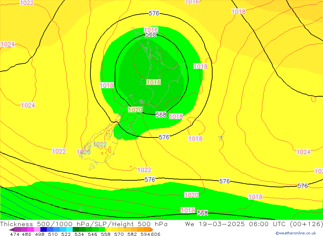Screen dimensions: 323x236
Task: Click the legend value 474
Action: 15,234
